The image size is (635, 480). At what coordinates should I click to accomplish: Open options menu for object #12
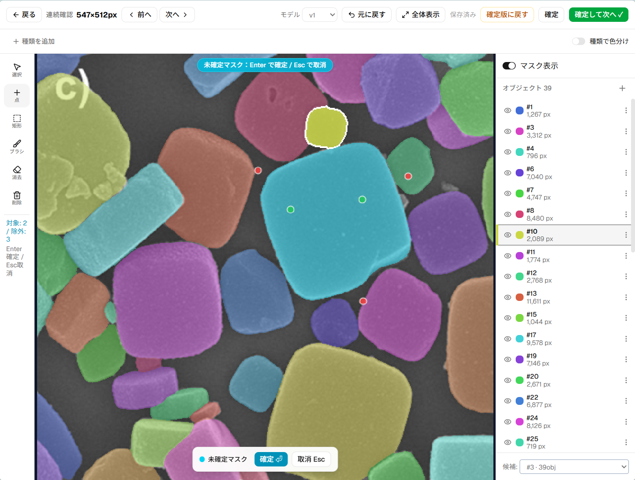click(626, 276)
